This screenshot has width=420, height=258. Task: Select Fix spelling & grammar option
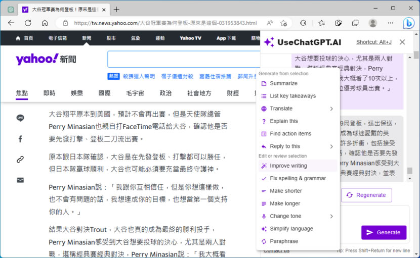298,178
